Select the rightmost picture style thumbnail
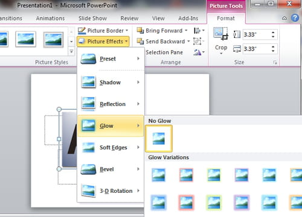The image size is (302, 217). (x=53, y=39)
